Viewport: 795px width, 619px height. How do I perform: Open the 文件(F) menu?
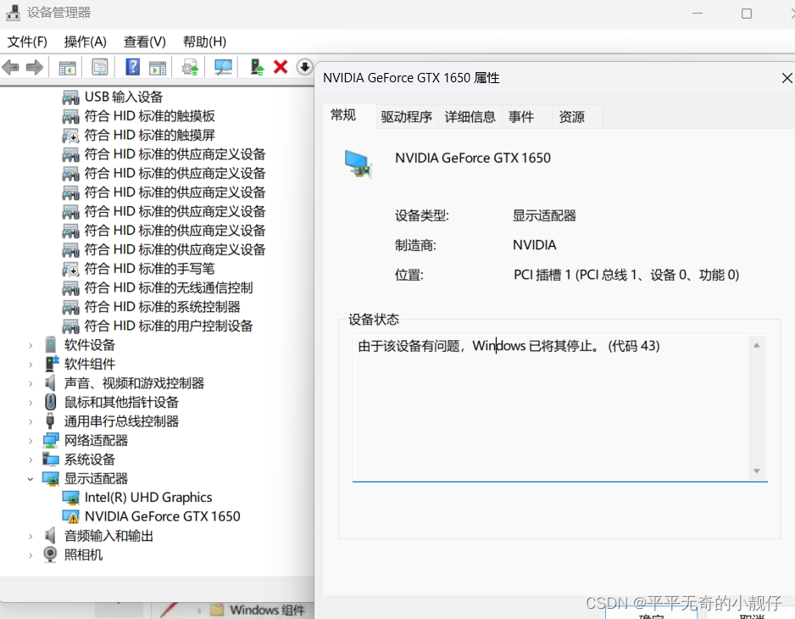pos(27,42)
